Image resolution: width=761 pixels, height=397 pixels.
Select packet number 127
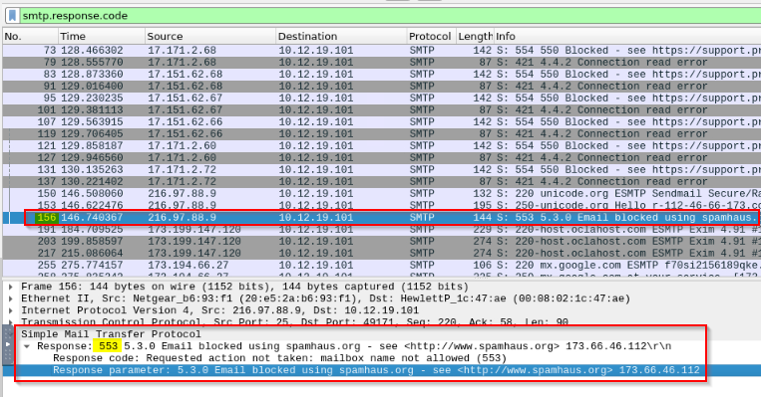coord(381,158)
